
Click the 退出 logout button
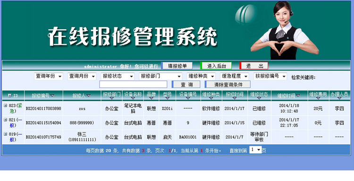tap(254, 66)
